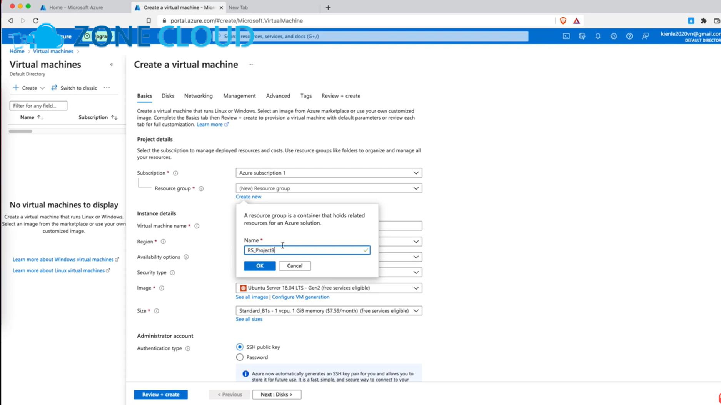Click the help question mark icon
The height and width of the screenshot is (405, 721).
tap(629, 36)
